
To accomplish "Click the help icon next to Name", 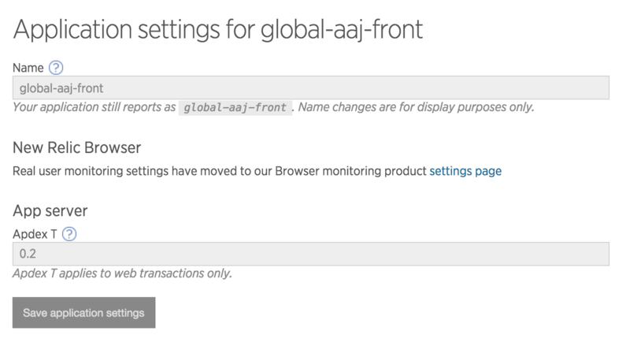I will (55, 68).
